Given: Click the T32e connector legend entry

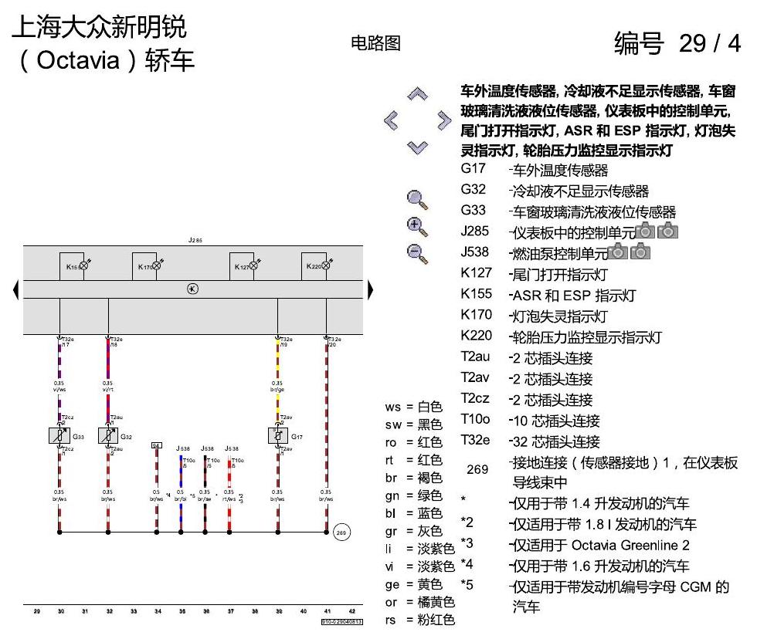Looking at the screenshot, I should (x=530, y=441).
